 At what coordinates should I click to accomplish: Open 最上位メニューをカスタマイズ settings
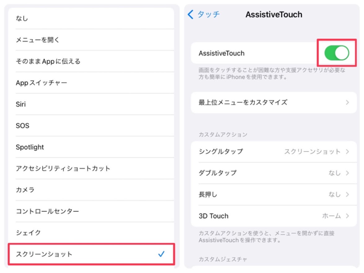(273, 102)
